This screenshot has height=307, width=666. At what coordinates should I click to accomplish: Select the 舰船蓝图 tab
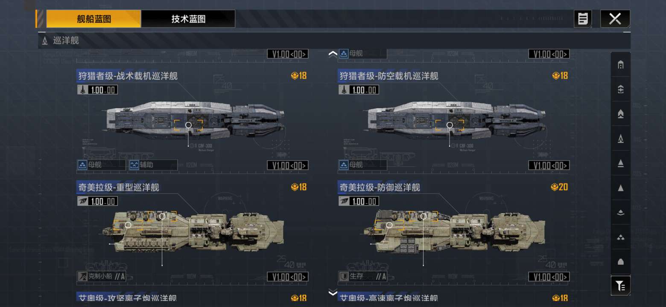coord(93,19)
